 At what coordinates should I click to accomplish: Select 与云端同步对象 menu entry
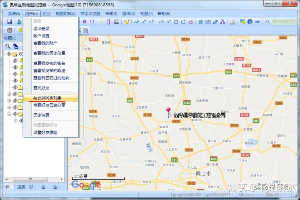click(x=51, y=98)
